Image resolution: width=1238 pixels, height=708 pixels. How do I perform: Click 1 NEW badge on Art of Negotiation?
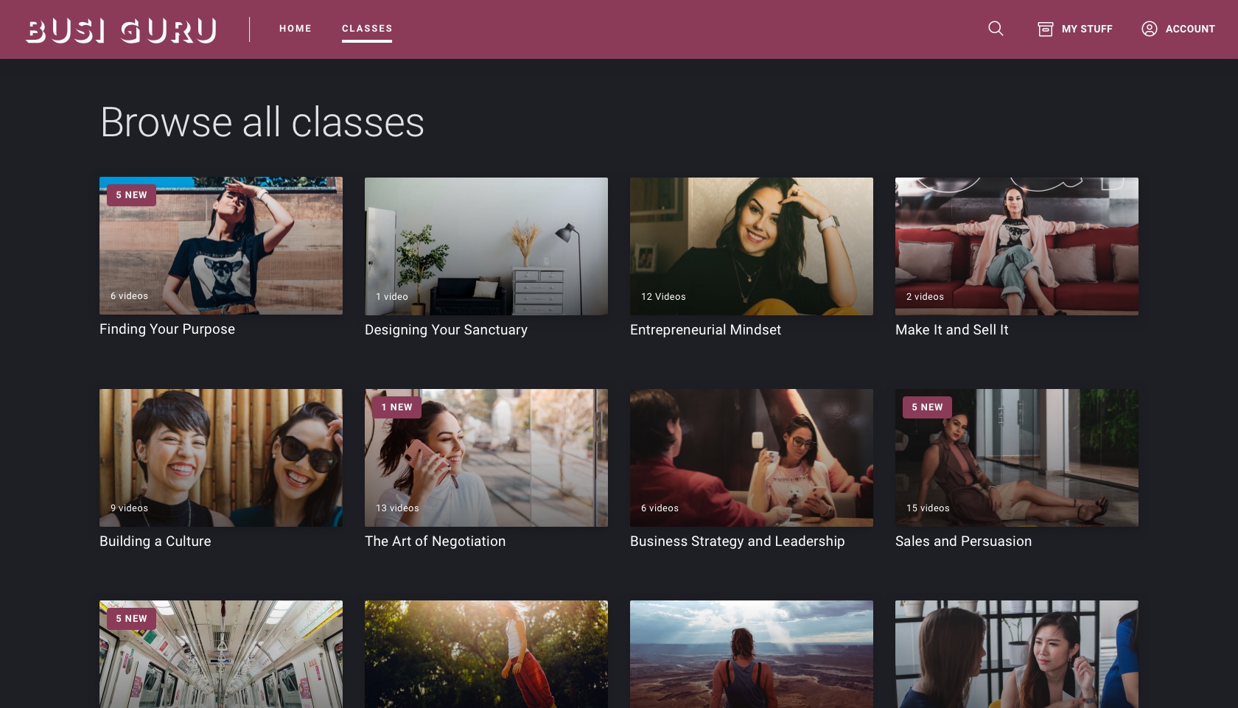(396, 407)
